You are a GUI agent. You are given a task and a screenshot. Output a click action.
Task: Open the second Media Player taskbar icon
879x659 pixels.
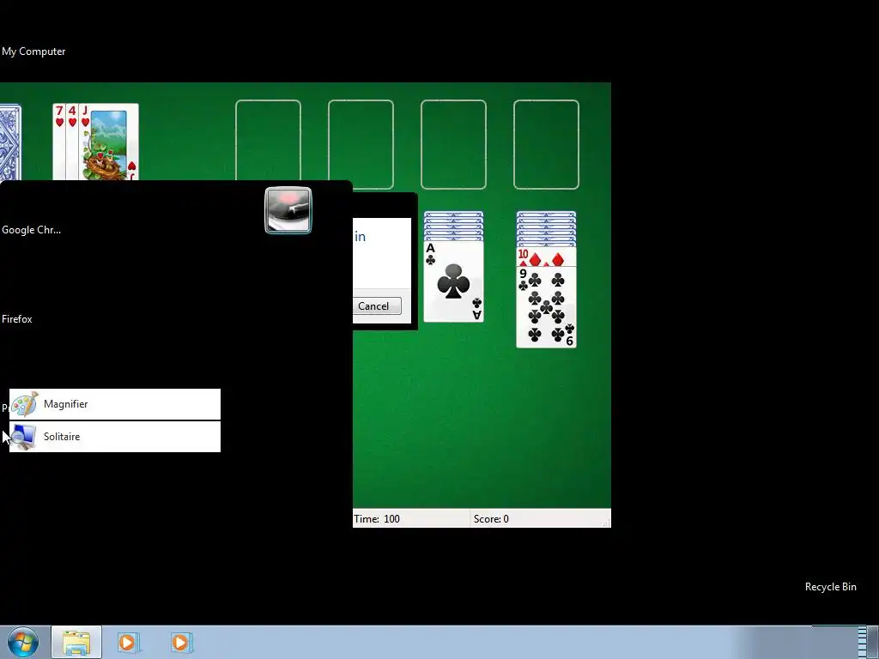180,642
